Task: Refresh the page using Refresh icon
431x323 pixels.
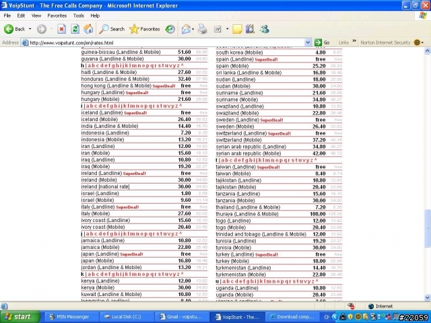Action: click(x=75, y=29)
